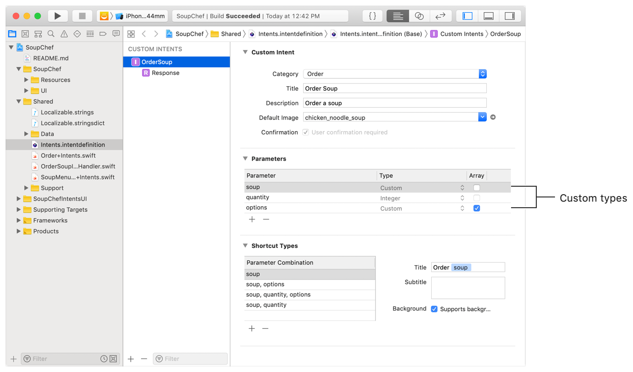Click the Shared breadcrumb in jump bar
This screenshot has width=633, height=372.
[x=226, y=34]
